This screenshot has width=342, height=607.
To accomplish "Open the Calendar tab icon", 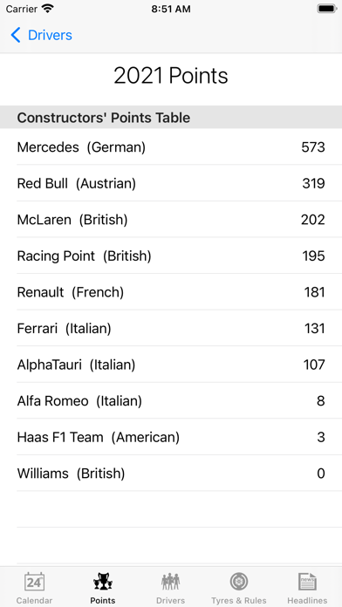I will click(34, 582).
